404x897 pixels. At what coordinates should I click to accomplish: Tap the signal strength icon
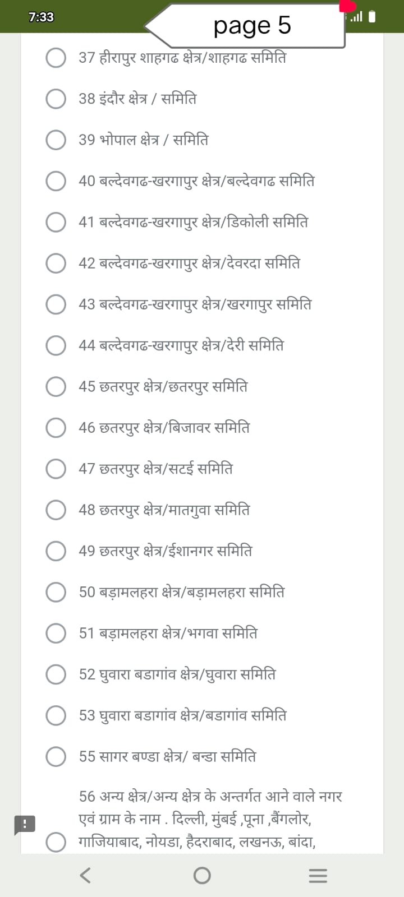tap(356, 17)
